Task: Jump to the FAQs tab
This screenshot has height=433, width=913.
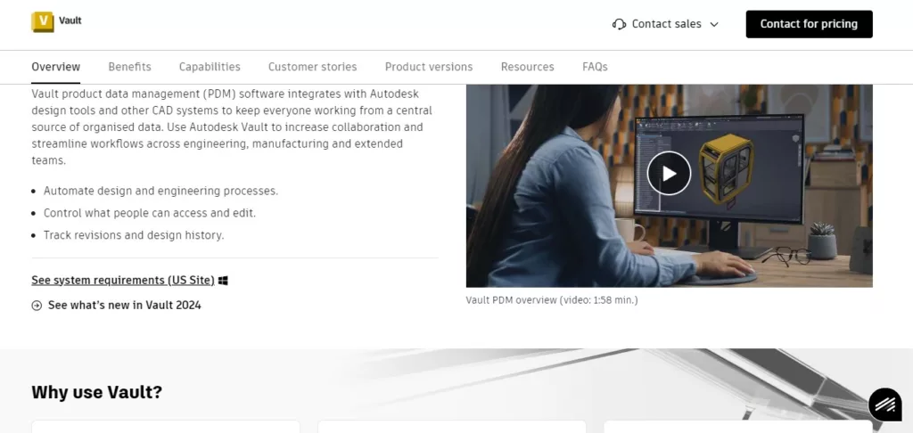Action: click(595, 67)
